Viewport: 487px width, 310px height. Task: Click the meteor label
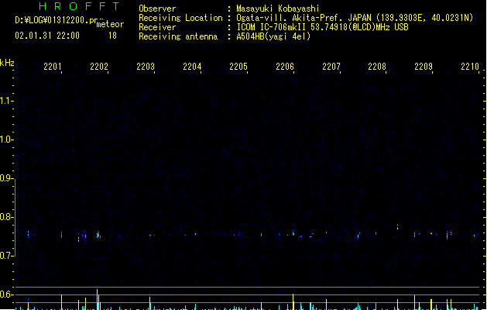(110, 24)
